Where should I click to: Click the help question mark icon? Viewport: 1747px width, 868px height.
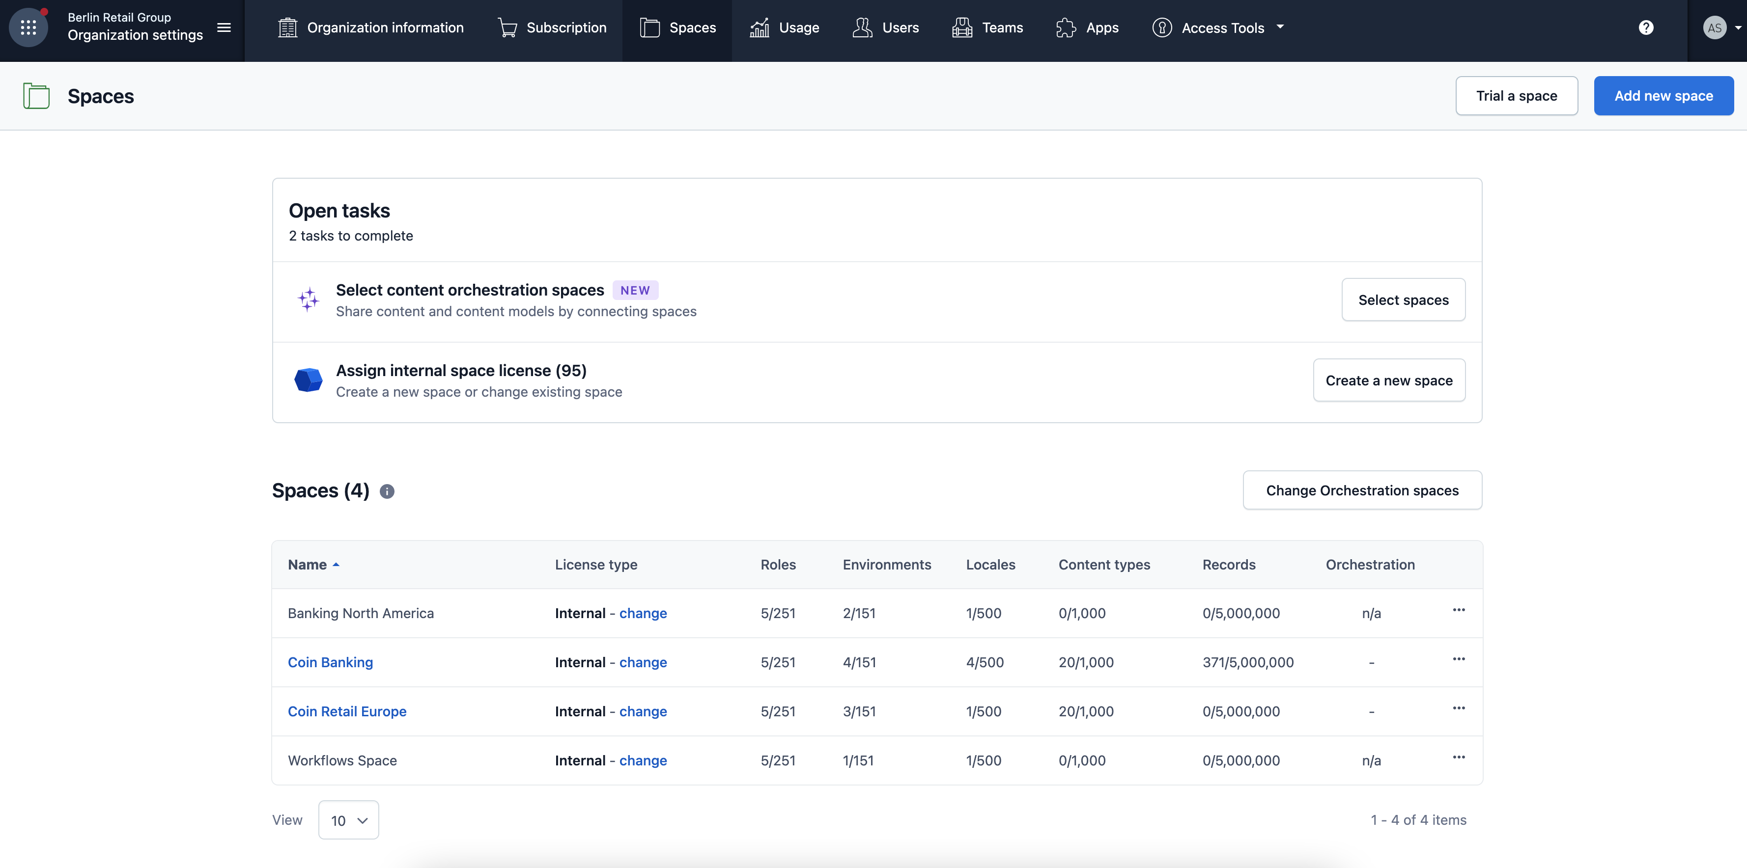pos(1646,28)
